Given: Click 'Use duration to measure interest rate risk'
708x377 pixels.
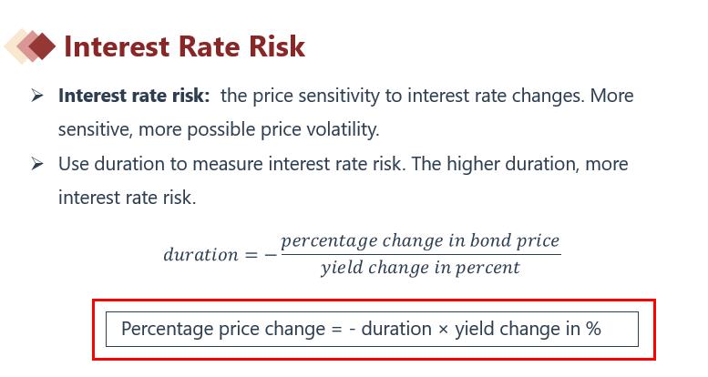Looking at the screenshot, I should (x=230, y=164).
